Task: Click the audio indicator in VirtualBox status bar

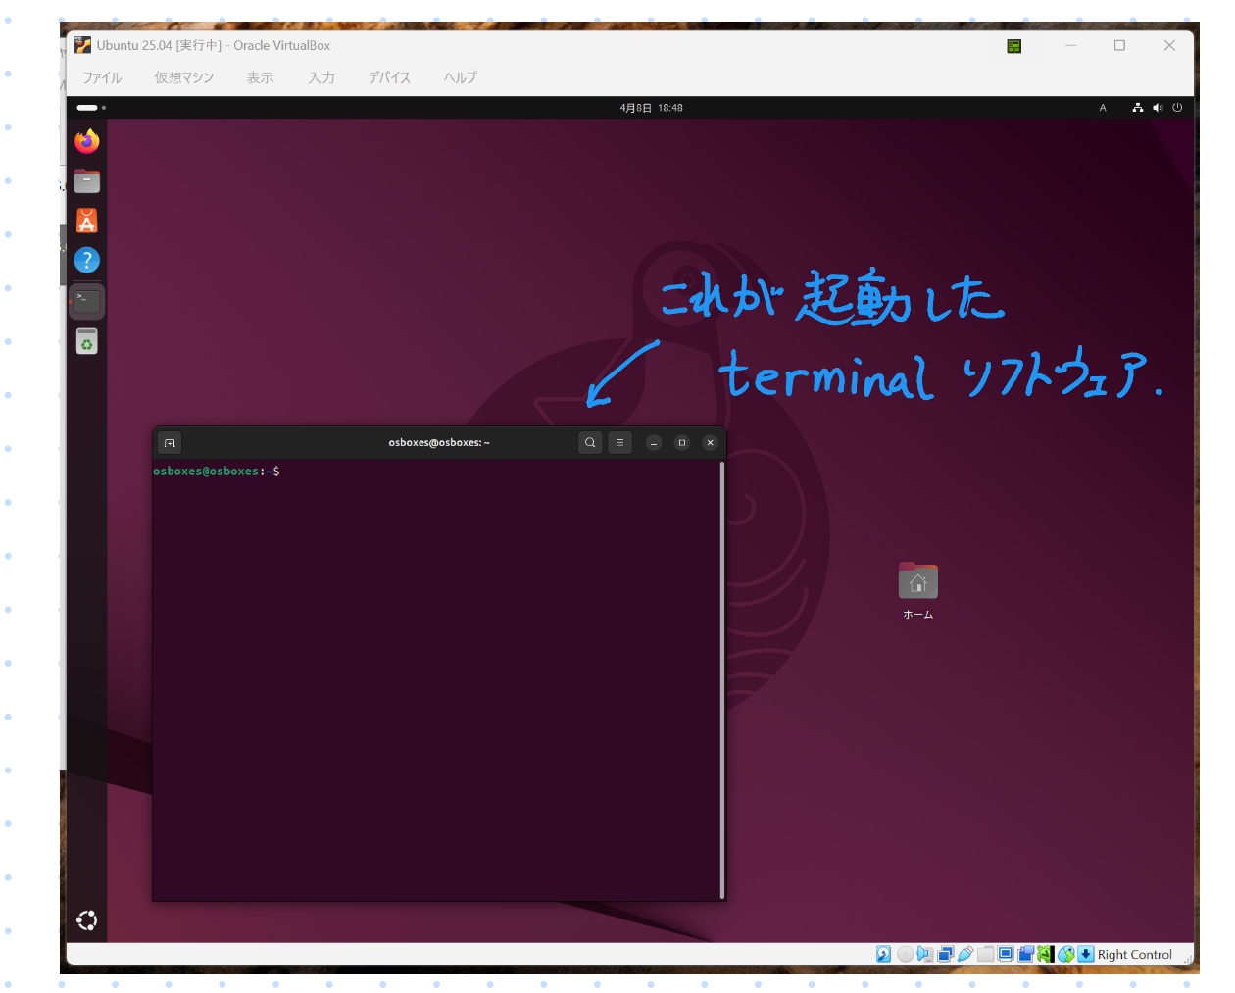Action: tap(924, 954)
